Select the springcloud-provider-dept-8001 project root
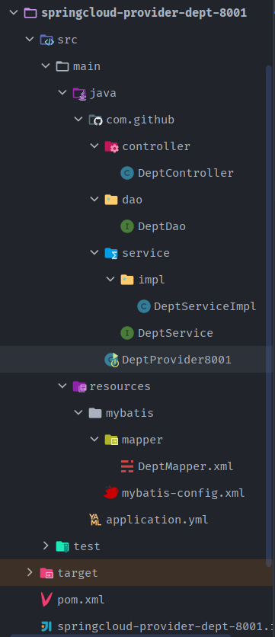 [x=144, y=13]
